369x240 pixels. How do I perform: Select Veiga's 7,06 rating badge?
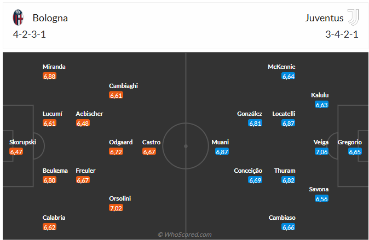(x=321, y=152)
